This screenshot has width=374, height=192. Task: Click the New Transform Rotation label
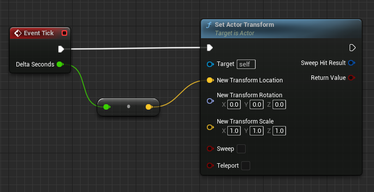tap(250, 95)
